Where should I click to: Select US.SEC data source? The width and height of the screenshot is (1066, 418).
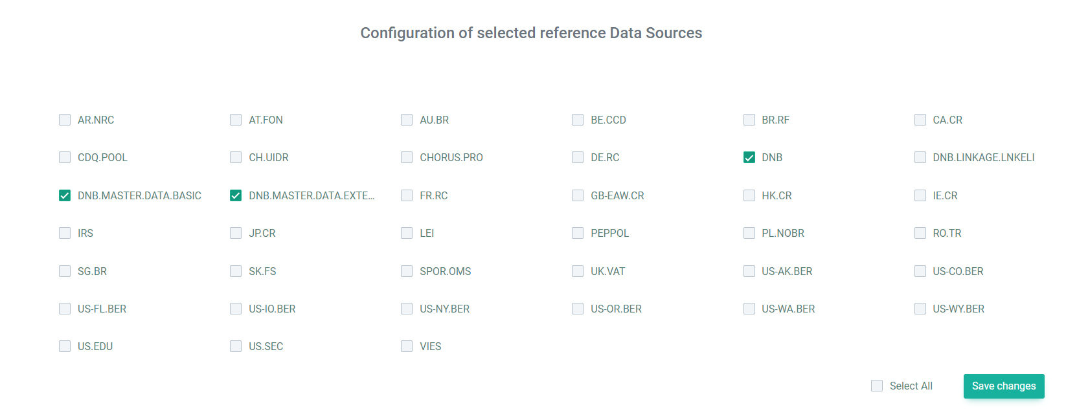236,346
